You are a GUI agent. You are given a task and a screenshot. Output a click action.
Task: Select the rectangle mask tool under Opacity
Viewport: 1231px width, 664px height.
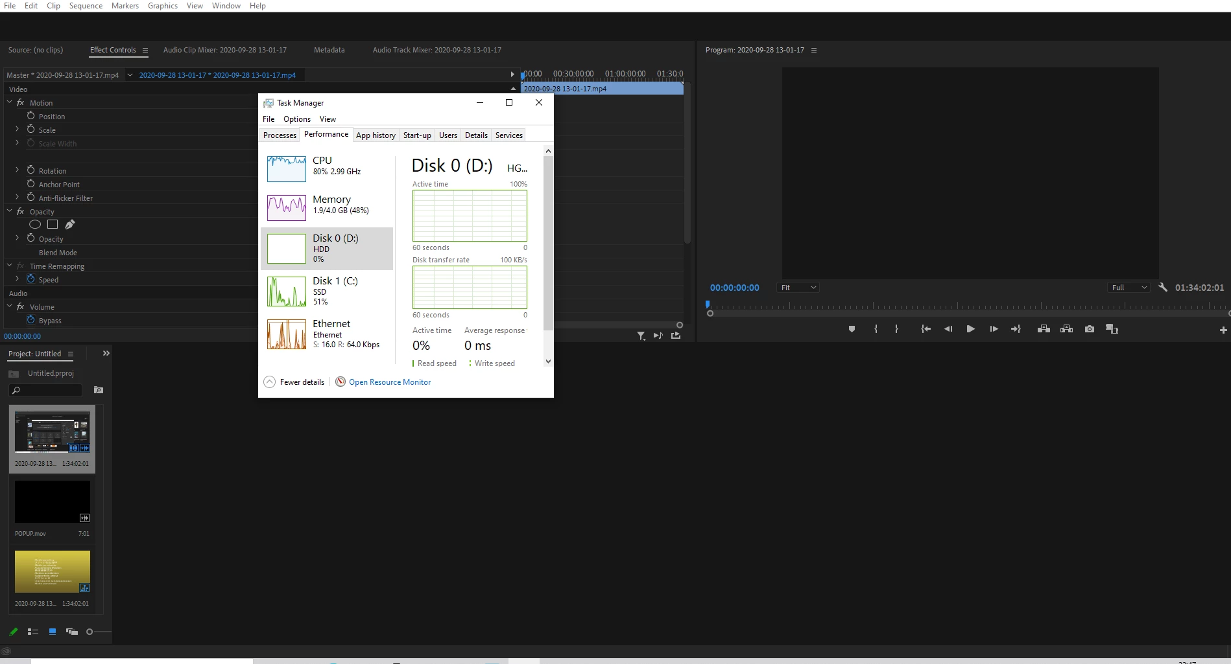[53, 224]
